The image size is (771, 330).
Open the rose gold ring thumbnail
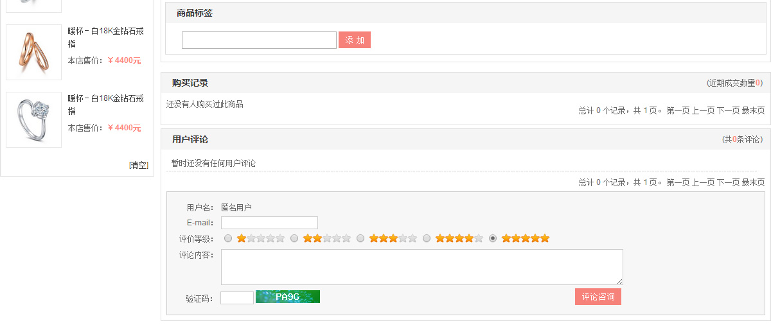click(x=33, y=52)
